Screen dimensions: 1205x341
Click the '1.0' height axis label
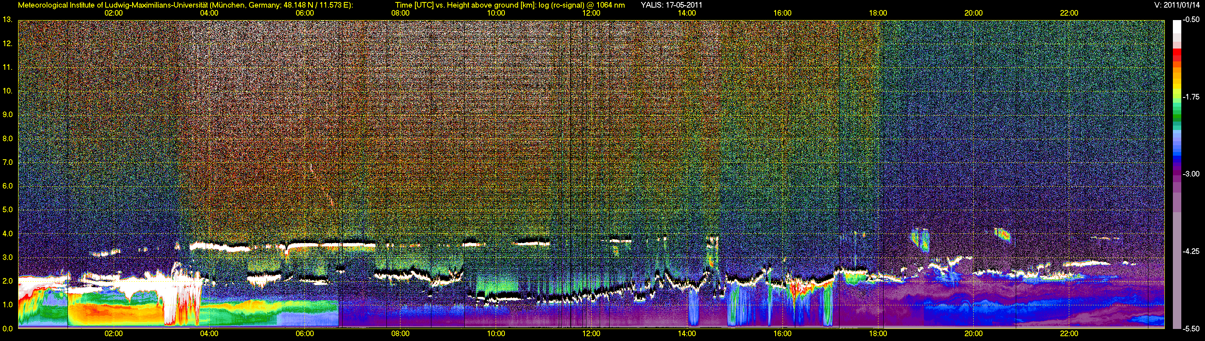pos(8,304)
